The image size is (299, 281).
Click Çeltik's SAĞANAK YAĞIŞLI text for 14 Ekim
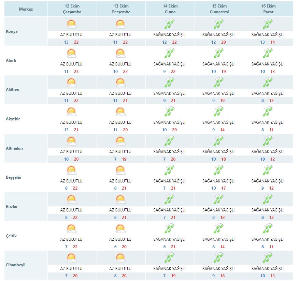(x=169, y=239)
